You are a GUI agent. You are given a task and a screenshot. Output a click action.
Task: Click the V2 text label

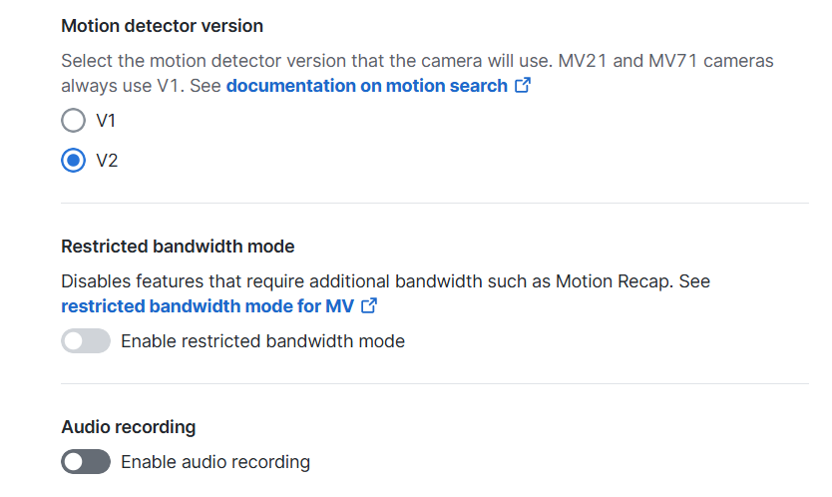(x=107, y=161)
